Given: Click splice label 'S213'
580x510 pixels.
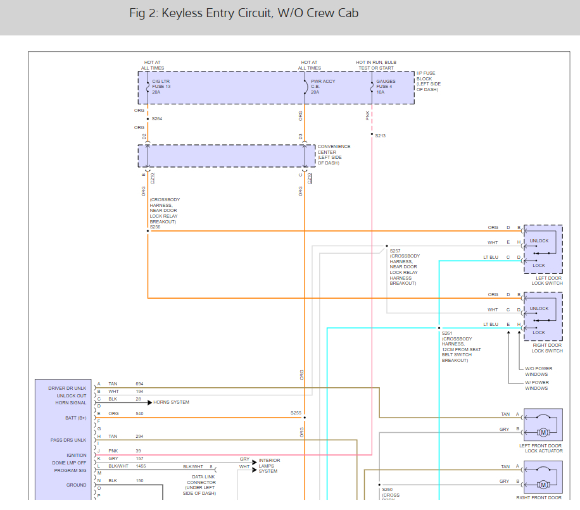Looking at the screenshot, I should coord(381,135).
